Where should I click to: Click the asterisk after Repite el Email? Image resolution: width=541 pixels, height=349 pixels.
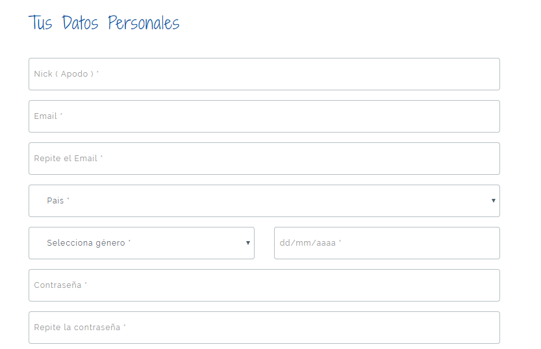tap(101, 157)
